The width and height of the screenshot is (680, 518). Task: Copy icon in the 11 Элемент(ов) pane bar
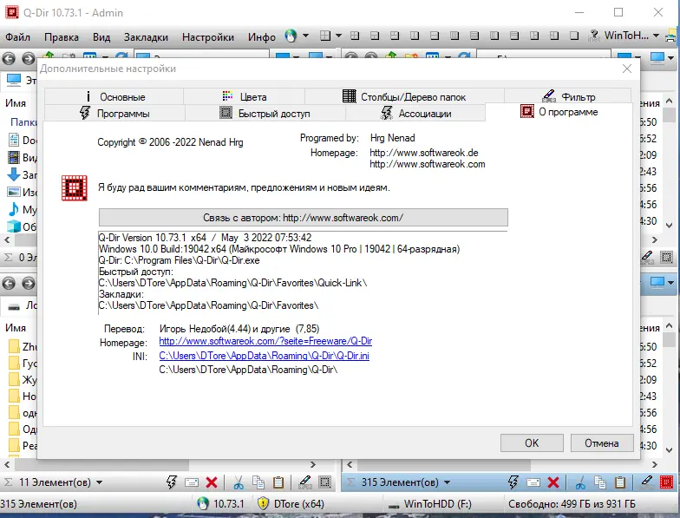258,482
